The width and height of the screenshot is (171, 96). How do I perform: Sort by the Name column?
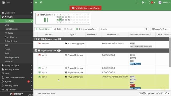click(x=49, y=34)
